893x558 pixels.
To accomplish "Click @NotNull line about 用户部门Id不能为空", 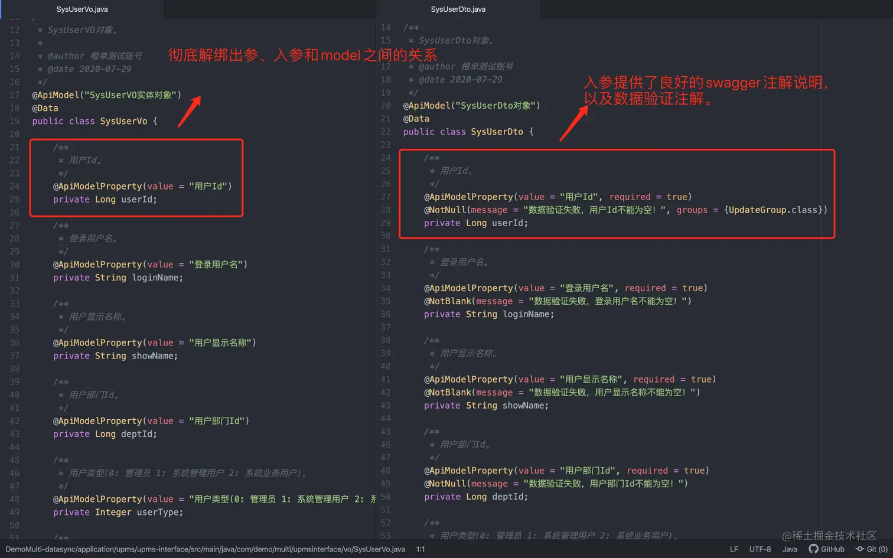I will point(556,484).
